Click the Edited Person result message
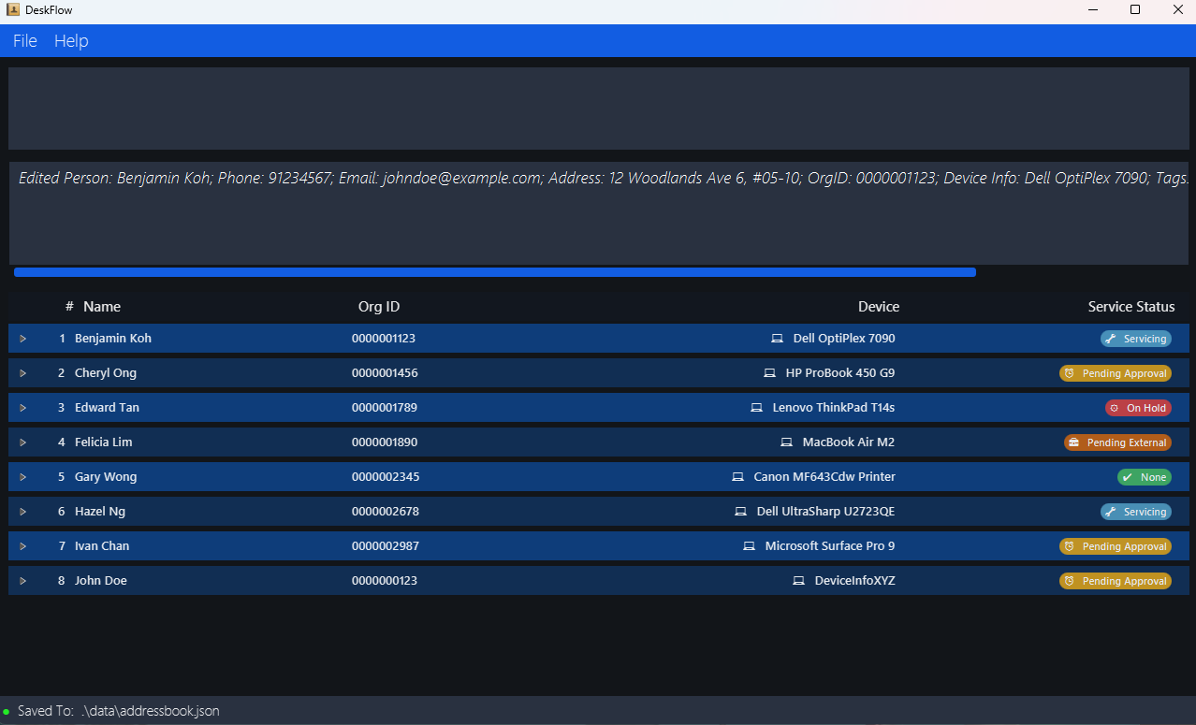 pos(604,178)
